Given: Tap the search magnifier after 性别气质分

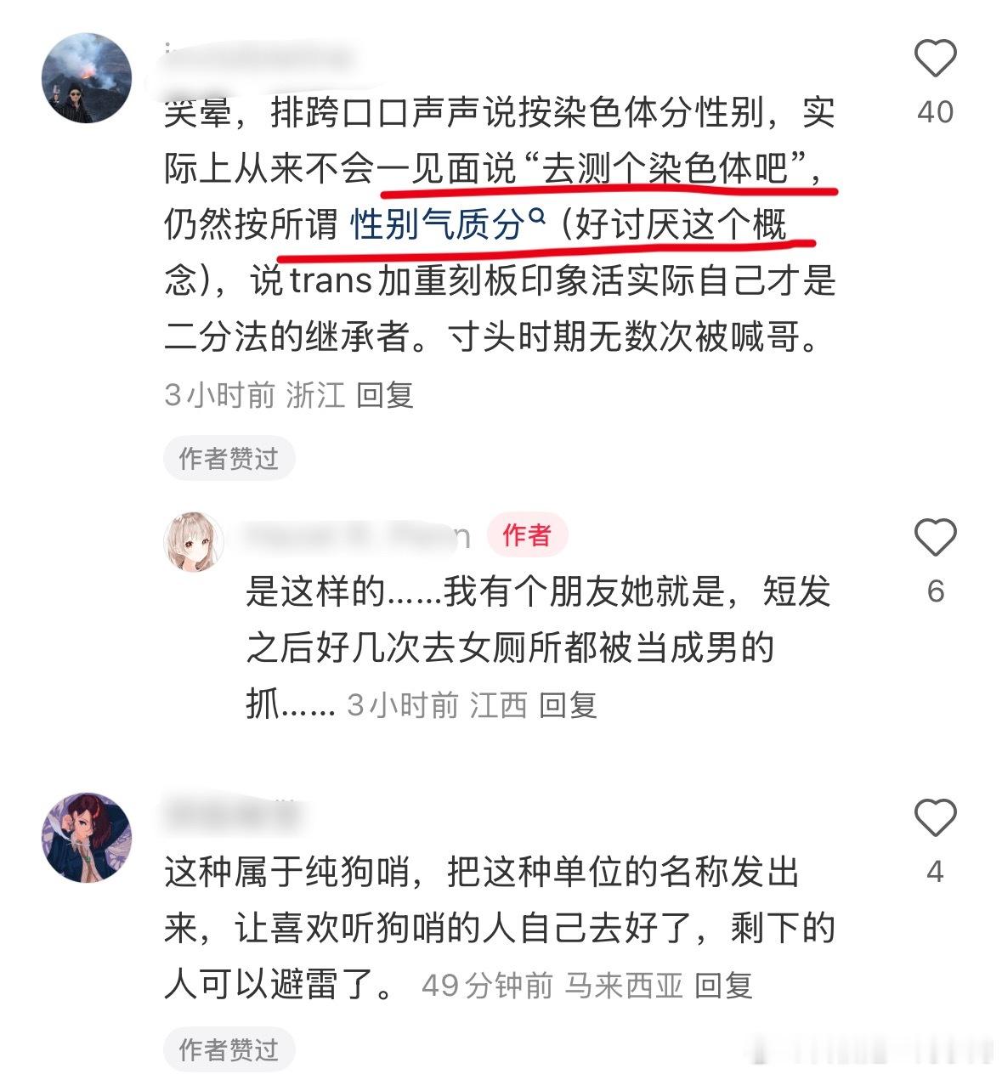Looking at the screenshot, I should [536, 218].
